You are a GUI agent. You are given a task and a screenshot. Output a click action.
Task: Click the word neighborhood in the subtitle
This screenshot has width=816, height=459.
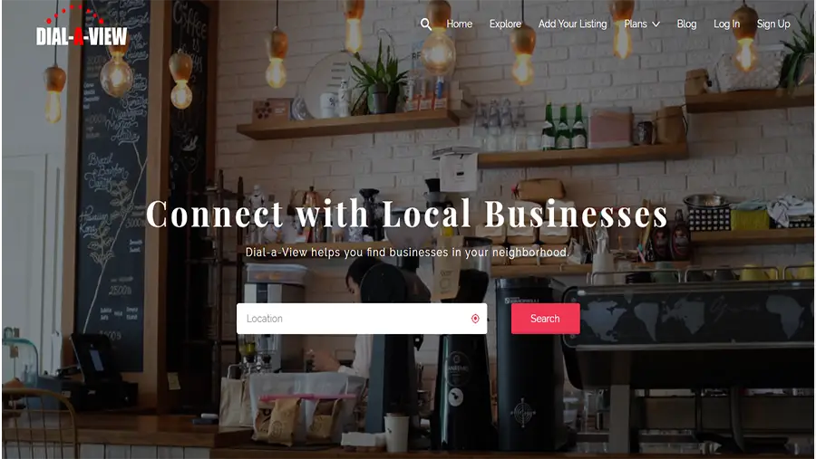tap(530, 252)
